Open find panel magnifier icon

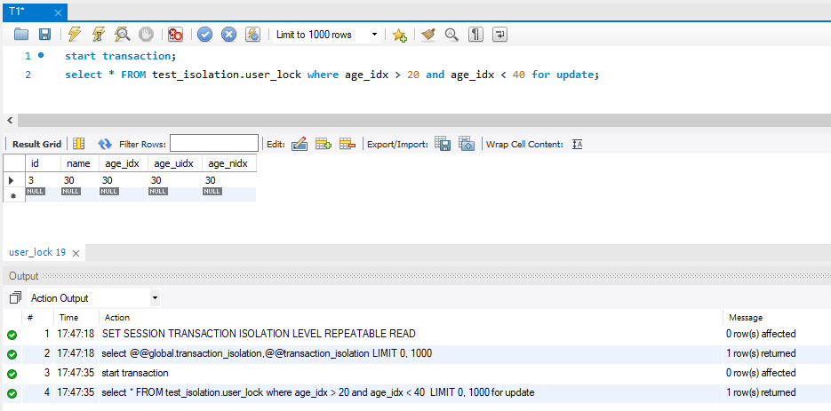(451, 35)
